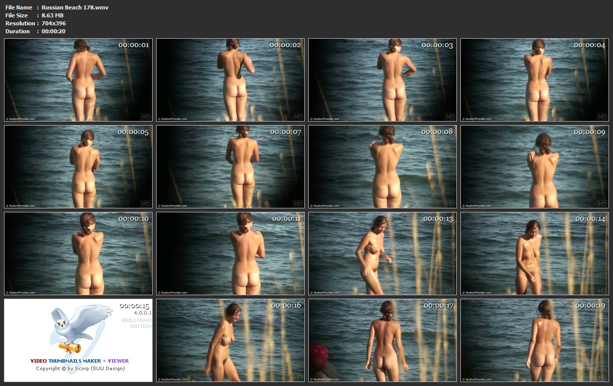Open the frame marked 00:00:08
Image resolution: width=613 pixels, height=386 pixels.
[x=383, y=167]
